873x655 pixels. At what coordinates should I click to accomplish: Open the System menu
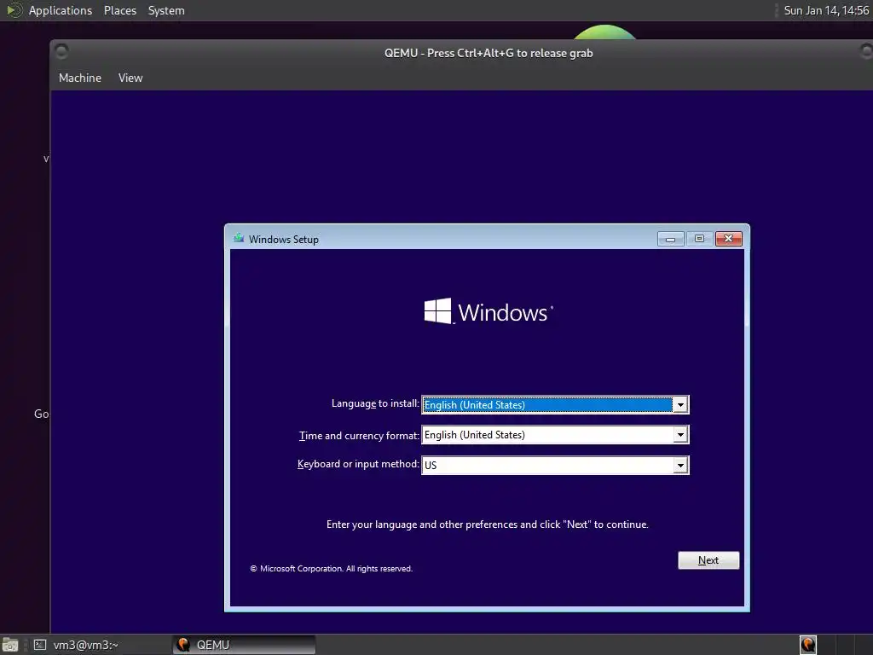pyautogui.click(x=166, y=10)
